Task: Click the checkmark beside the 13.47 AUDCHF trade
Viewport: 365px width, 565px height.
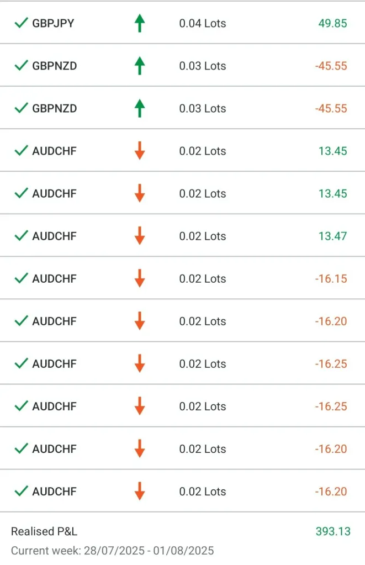Action: tap(21, 236)
